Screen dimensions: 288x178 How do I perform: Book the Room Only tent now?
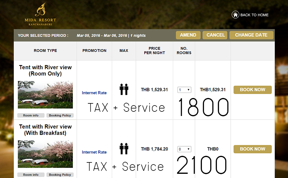[x=253, y=90]
